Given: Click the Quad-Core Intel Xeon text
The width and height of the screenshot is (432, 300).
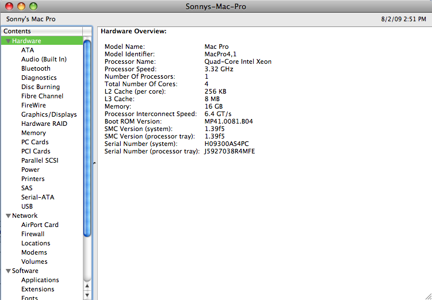Looking at the screenshot, I should click(x=238, y=61).
